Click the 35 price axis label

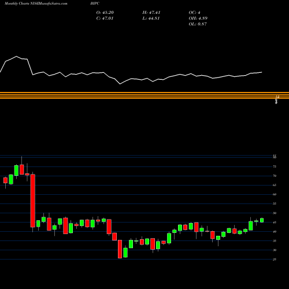(x=275, y=241)
